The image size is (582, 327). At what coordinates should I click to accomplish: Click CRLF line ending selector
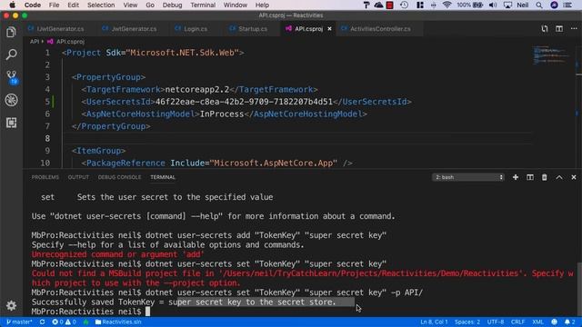[517, 322]
